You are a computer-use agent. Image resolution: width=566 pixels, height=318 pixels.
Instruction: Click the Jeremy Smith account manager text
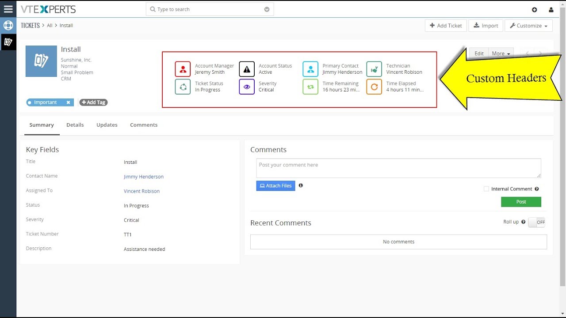(210, 72)
